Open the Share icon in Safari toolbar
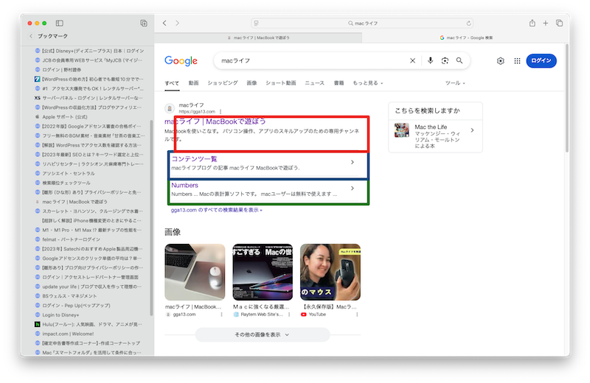 532,23
